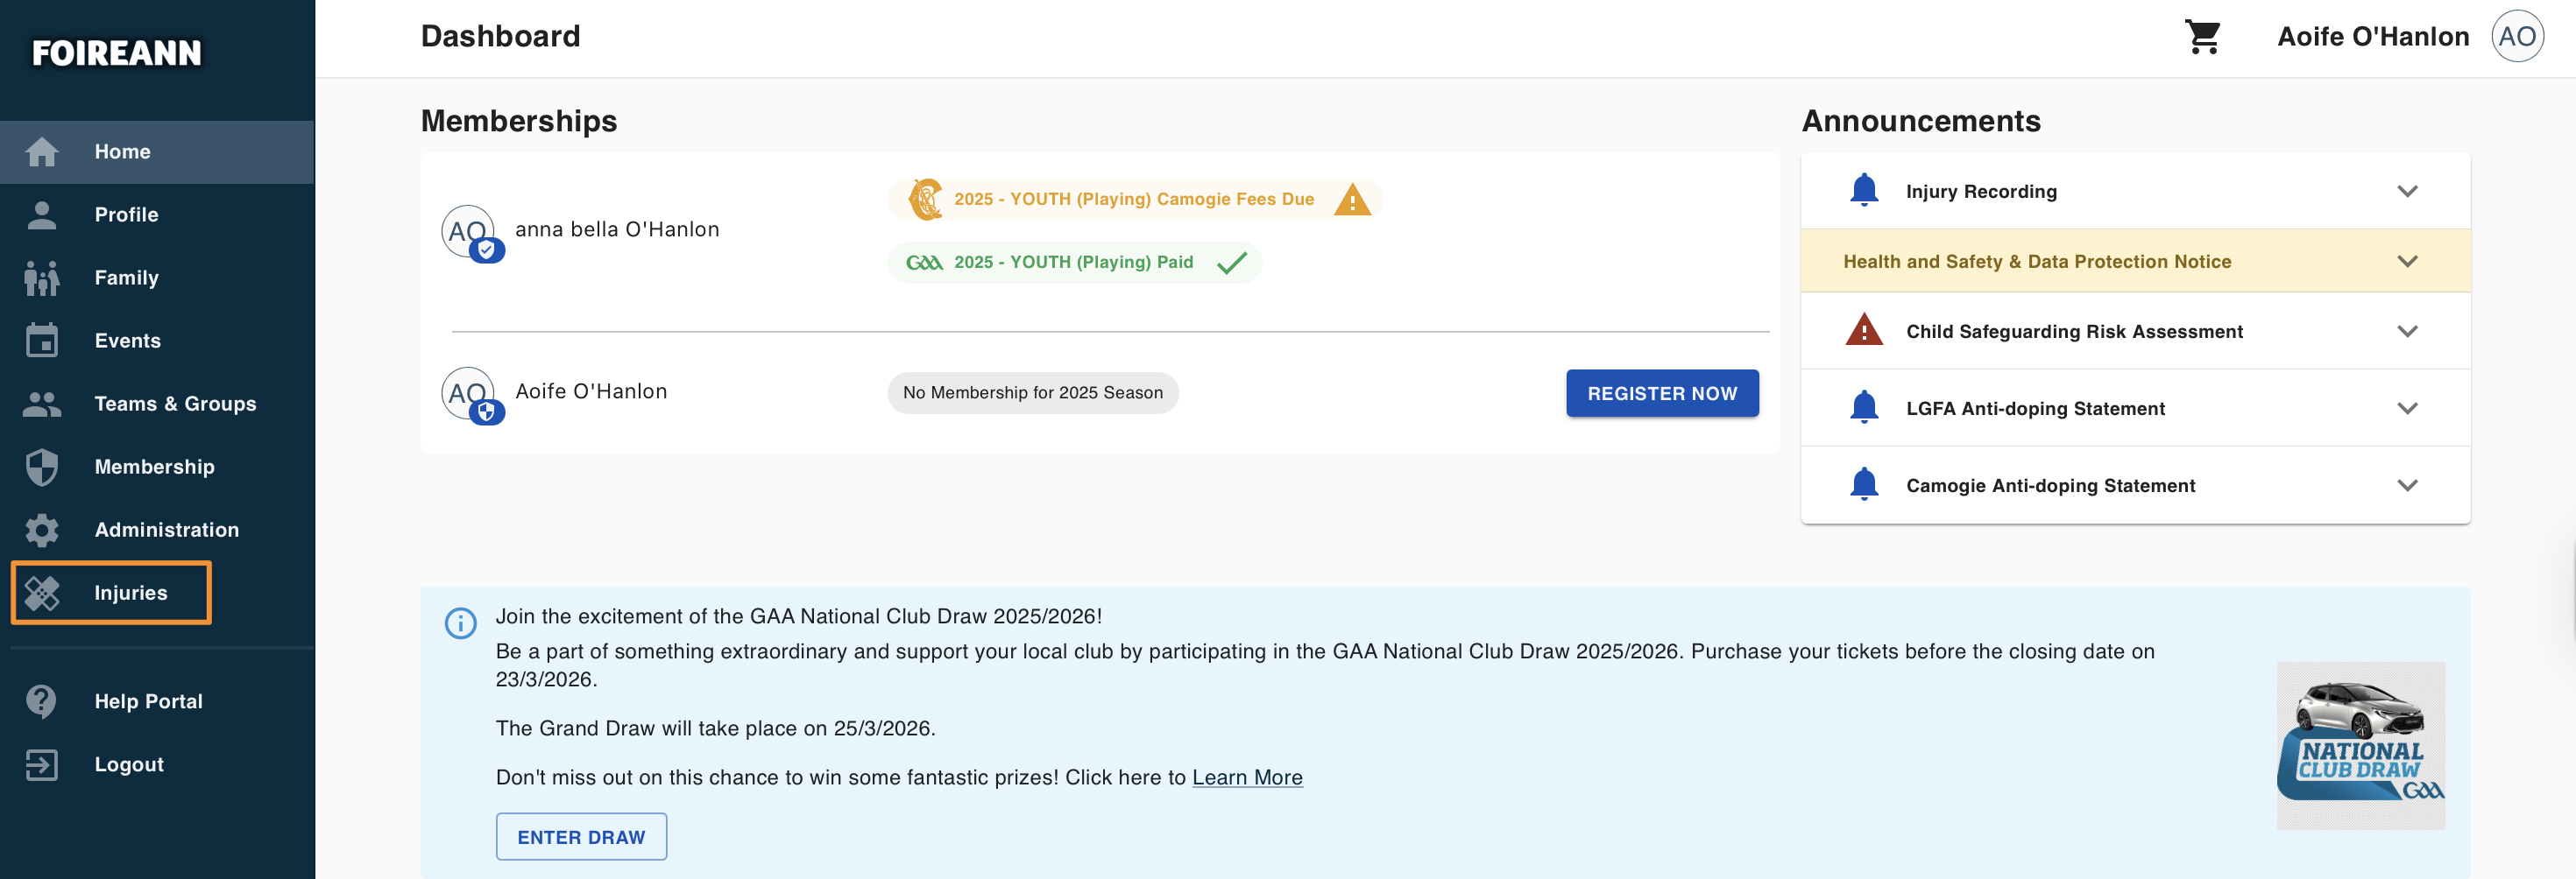
Task: Click the Announcements heading
Action: (1921, 121)
